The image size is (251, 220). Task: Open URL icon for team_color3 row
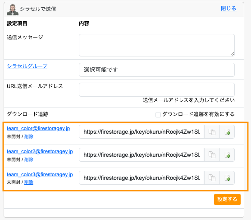(x=227, y=178)
